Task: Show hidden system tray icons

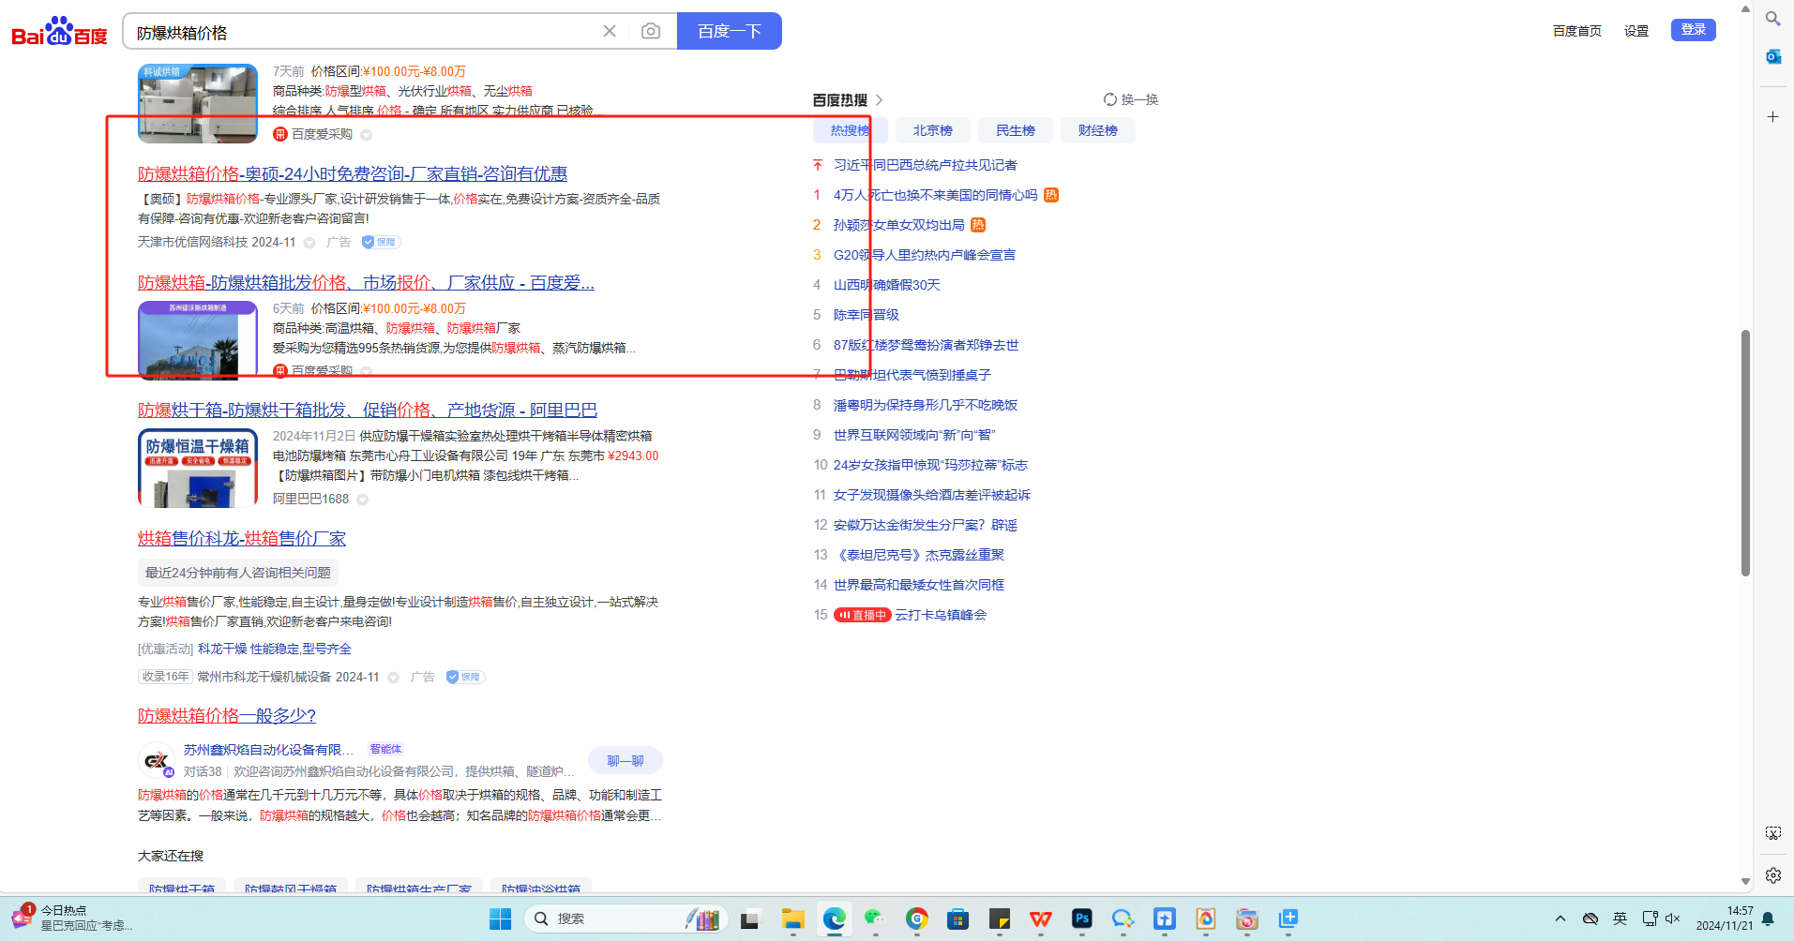Action: [1560, 919]
